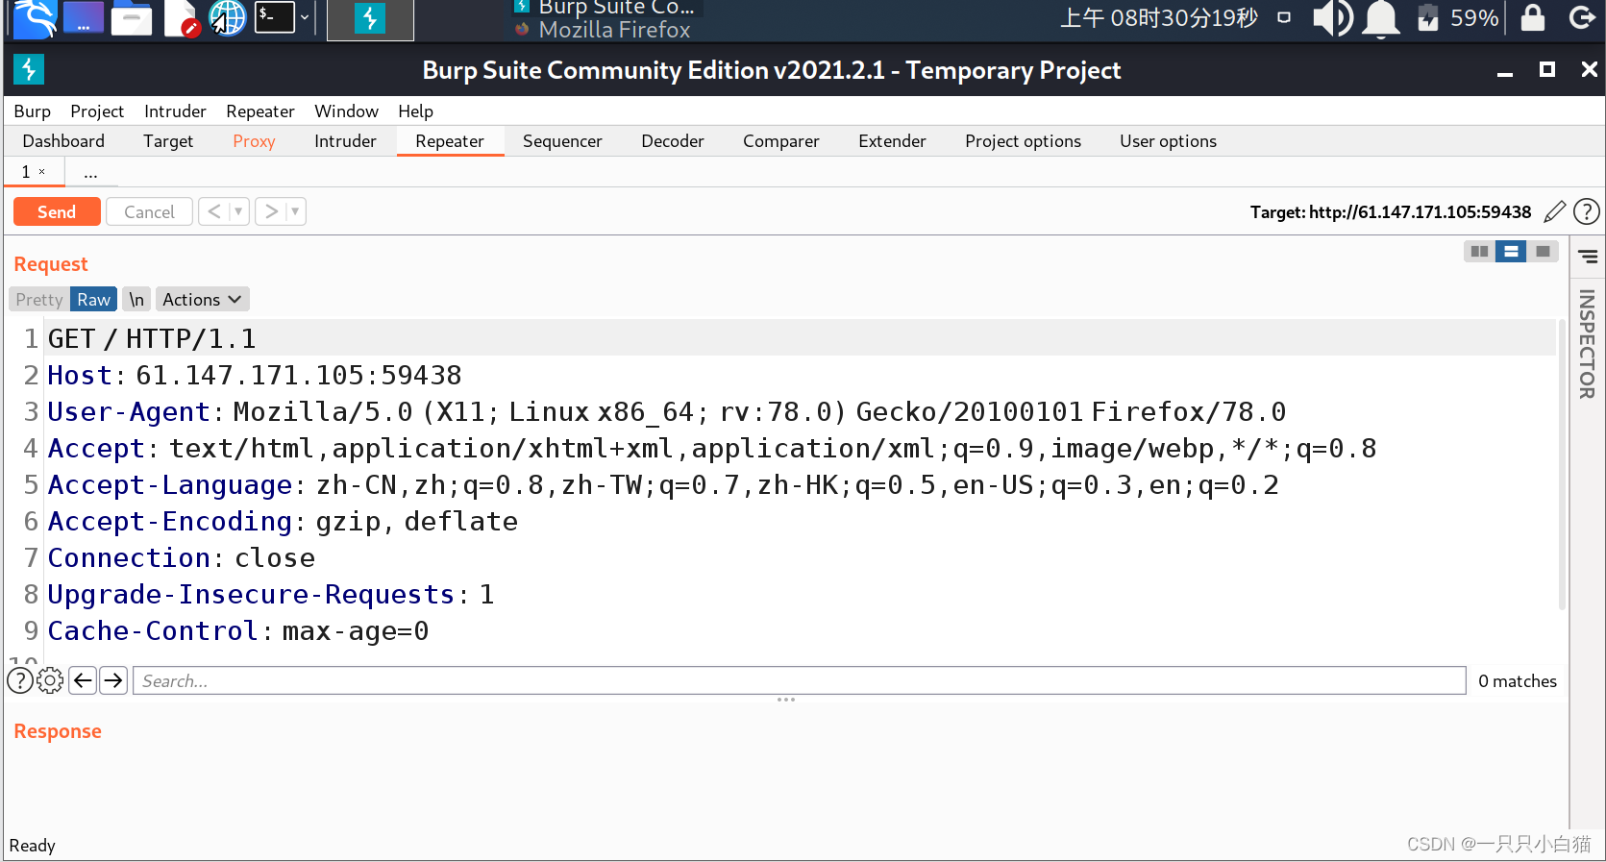
Task: Close Repeater request tab 1
Action: click(x=41, y=172)
